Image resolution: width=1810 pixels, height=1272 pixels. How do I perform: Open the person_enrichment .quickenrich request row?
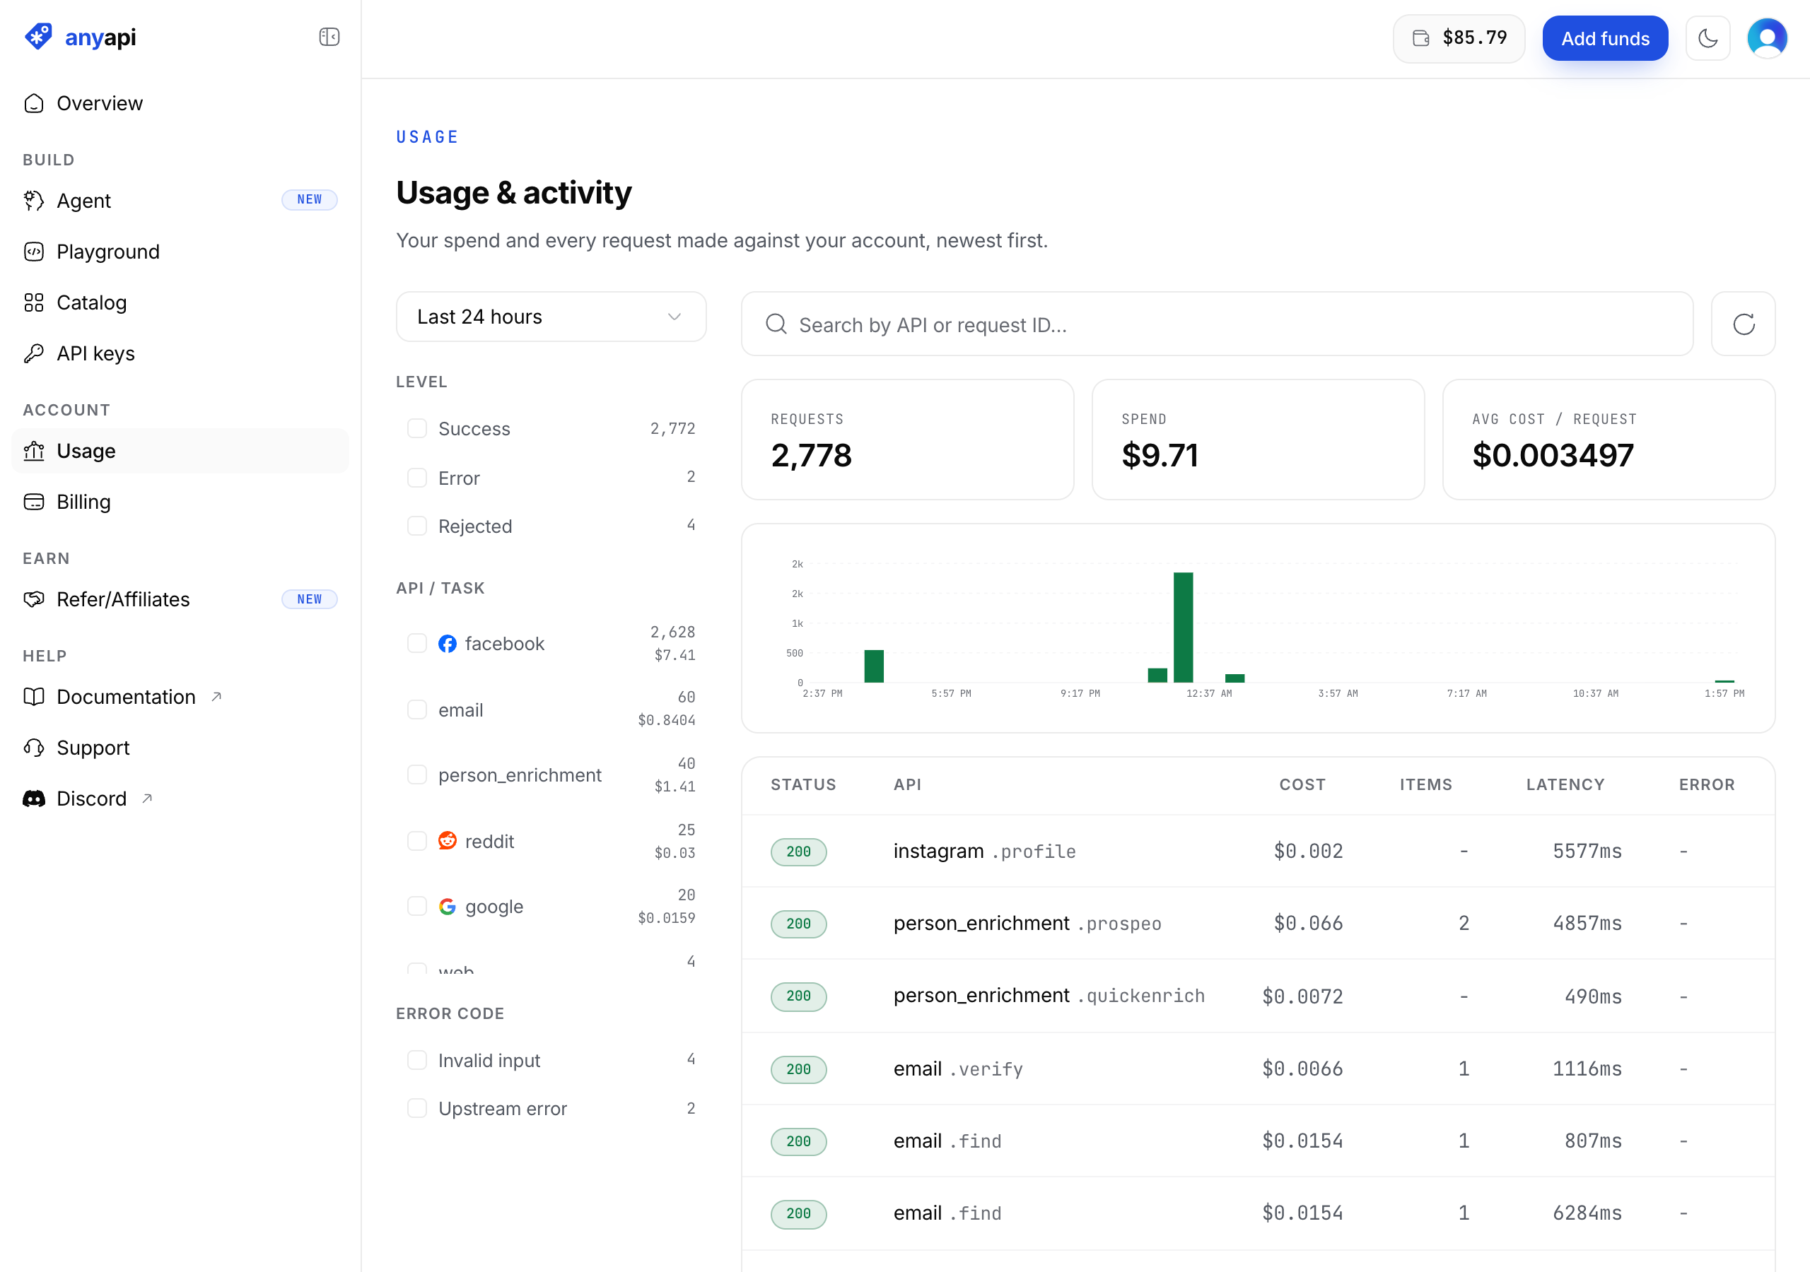click(1259, 996)
